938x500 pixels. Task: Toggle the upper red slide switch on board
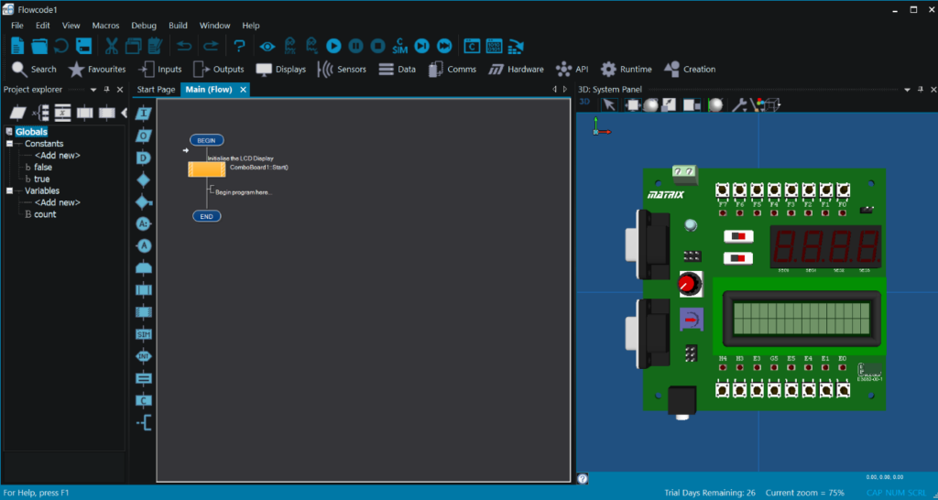coord(736,237)
